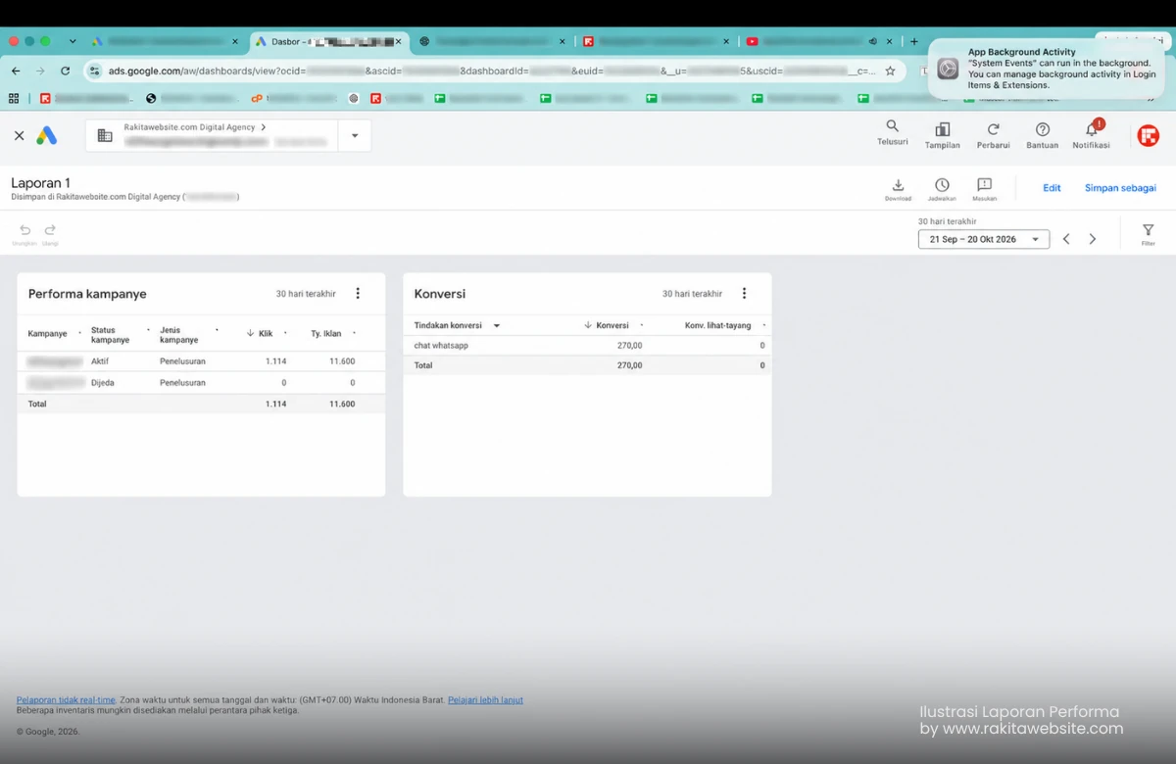
Task: Click Performa kampanye card title
Action: click(x=87, y=294)
